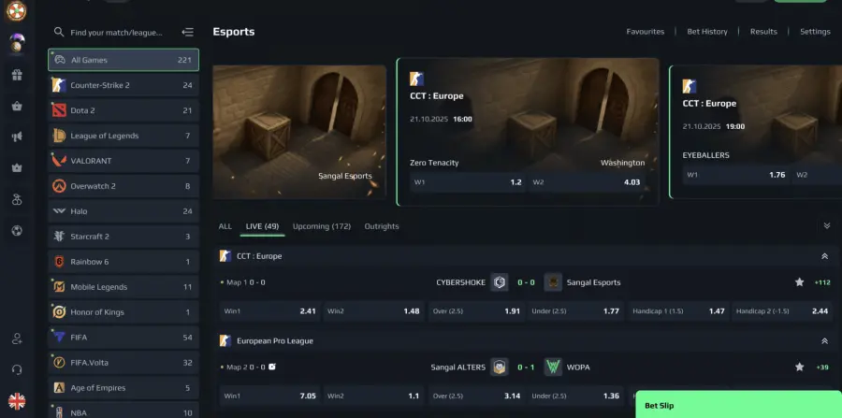The height and width of the screenshot is (418, 842).
Task: Collapse sidebar with the list-arrow icon
Action: pyautogui.click(x=187, y=33)
